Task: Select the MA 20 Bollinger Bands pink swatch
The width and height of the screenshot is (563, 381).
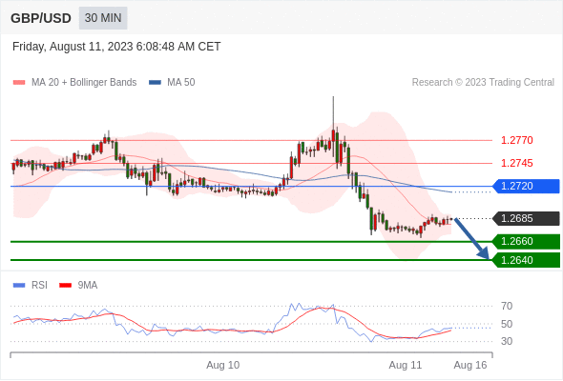Action: coord(19,83)
